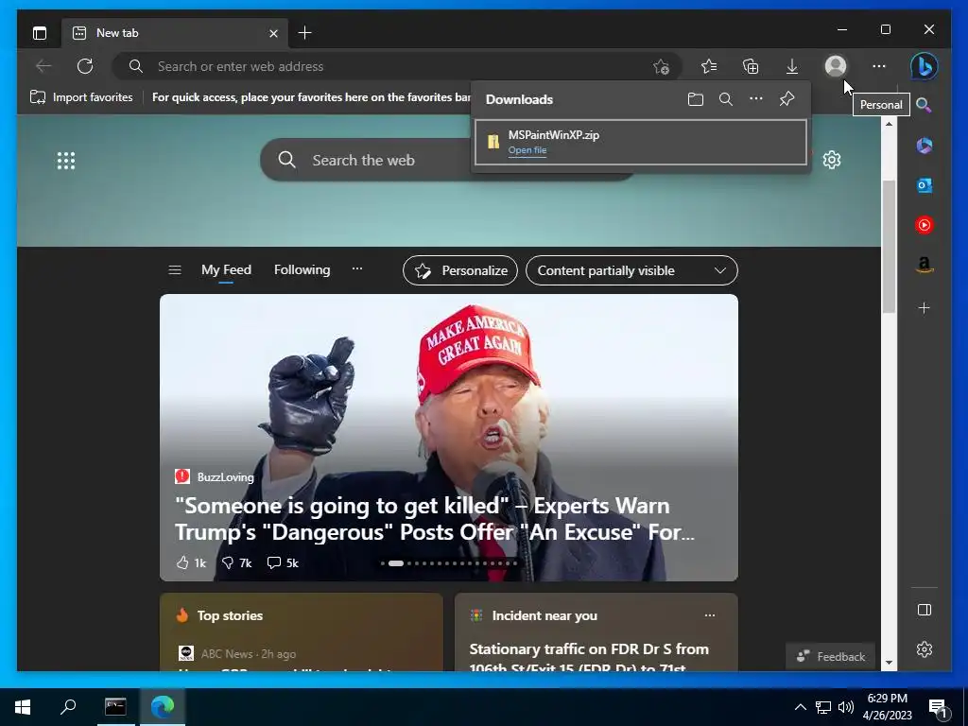Click the vertical scrollbar thumb

point(889,247)
